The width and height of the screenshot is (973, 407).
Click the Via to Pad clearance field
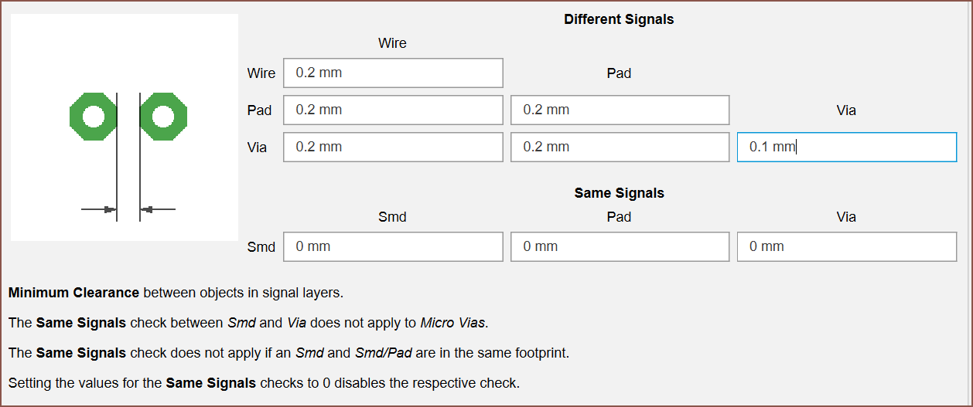[x=620, y=147]
